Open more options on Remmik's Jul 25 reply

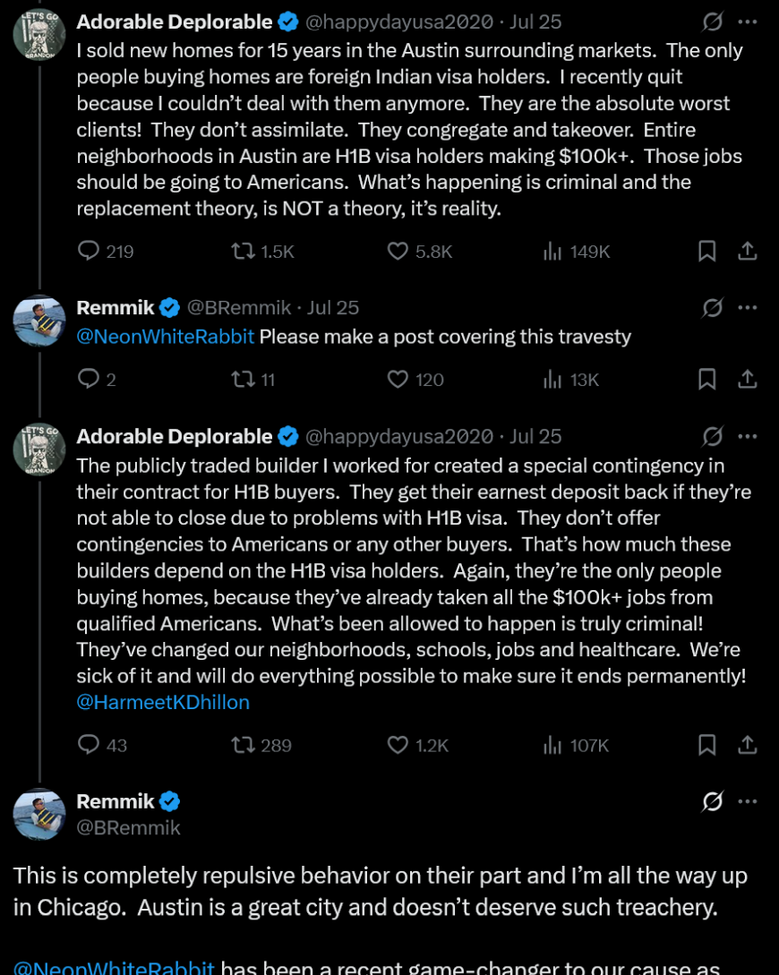pos(747,307)
